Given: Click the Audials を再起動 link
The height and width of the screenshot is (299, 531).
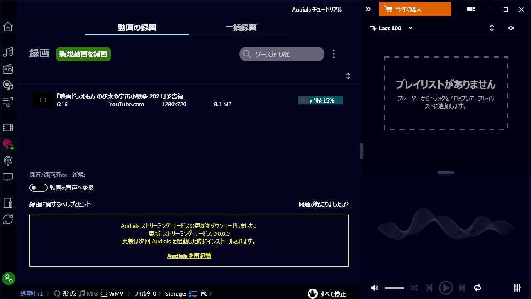Looking at the screenshot, I should pos(189,256).
